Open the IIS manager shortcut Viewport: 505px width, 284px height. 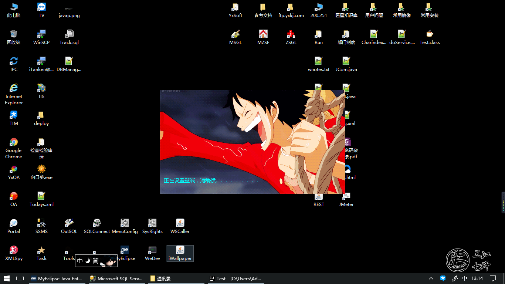[41, 91]
